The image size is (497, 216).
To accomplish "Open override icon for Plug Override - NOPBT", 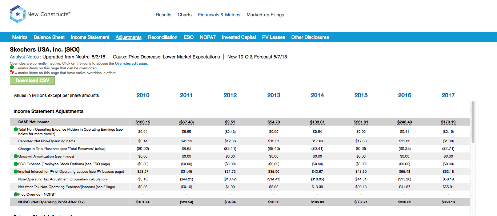I will pos(16,194).
